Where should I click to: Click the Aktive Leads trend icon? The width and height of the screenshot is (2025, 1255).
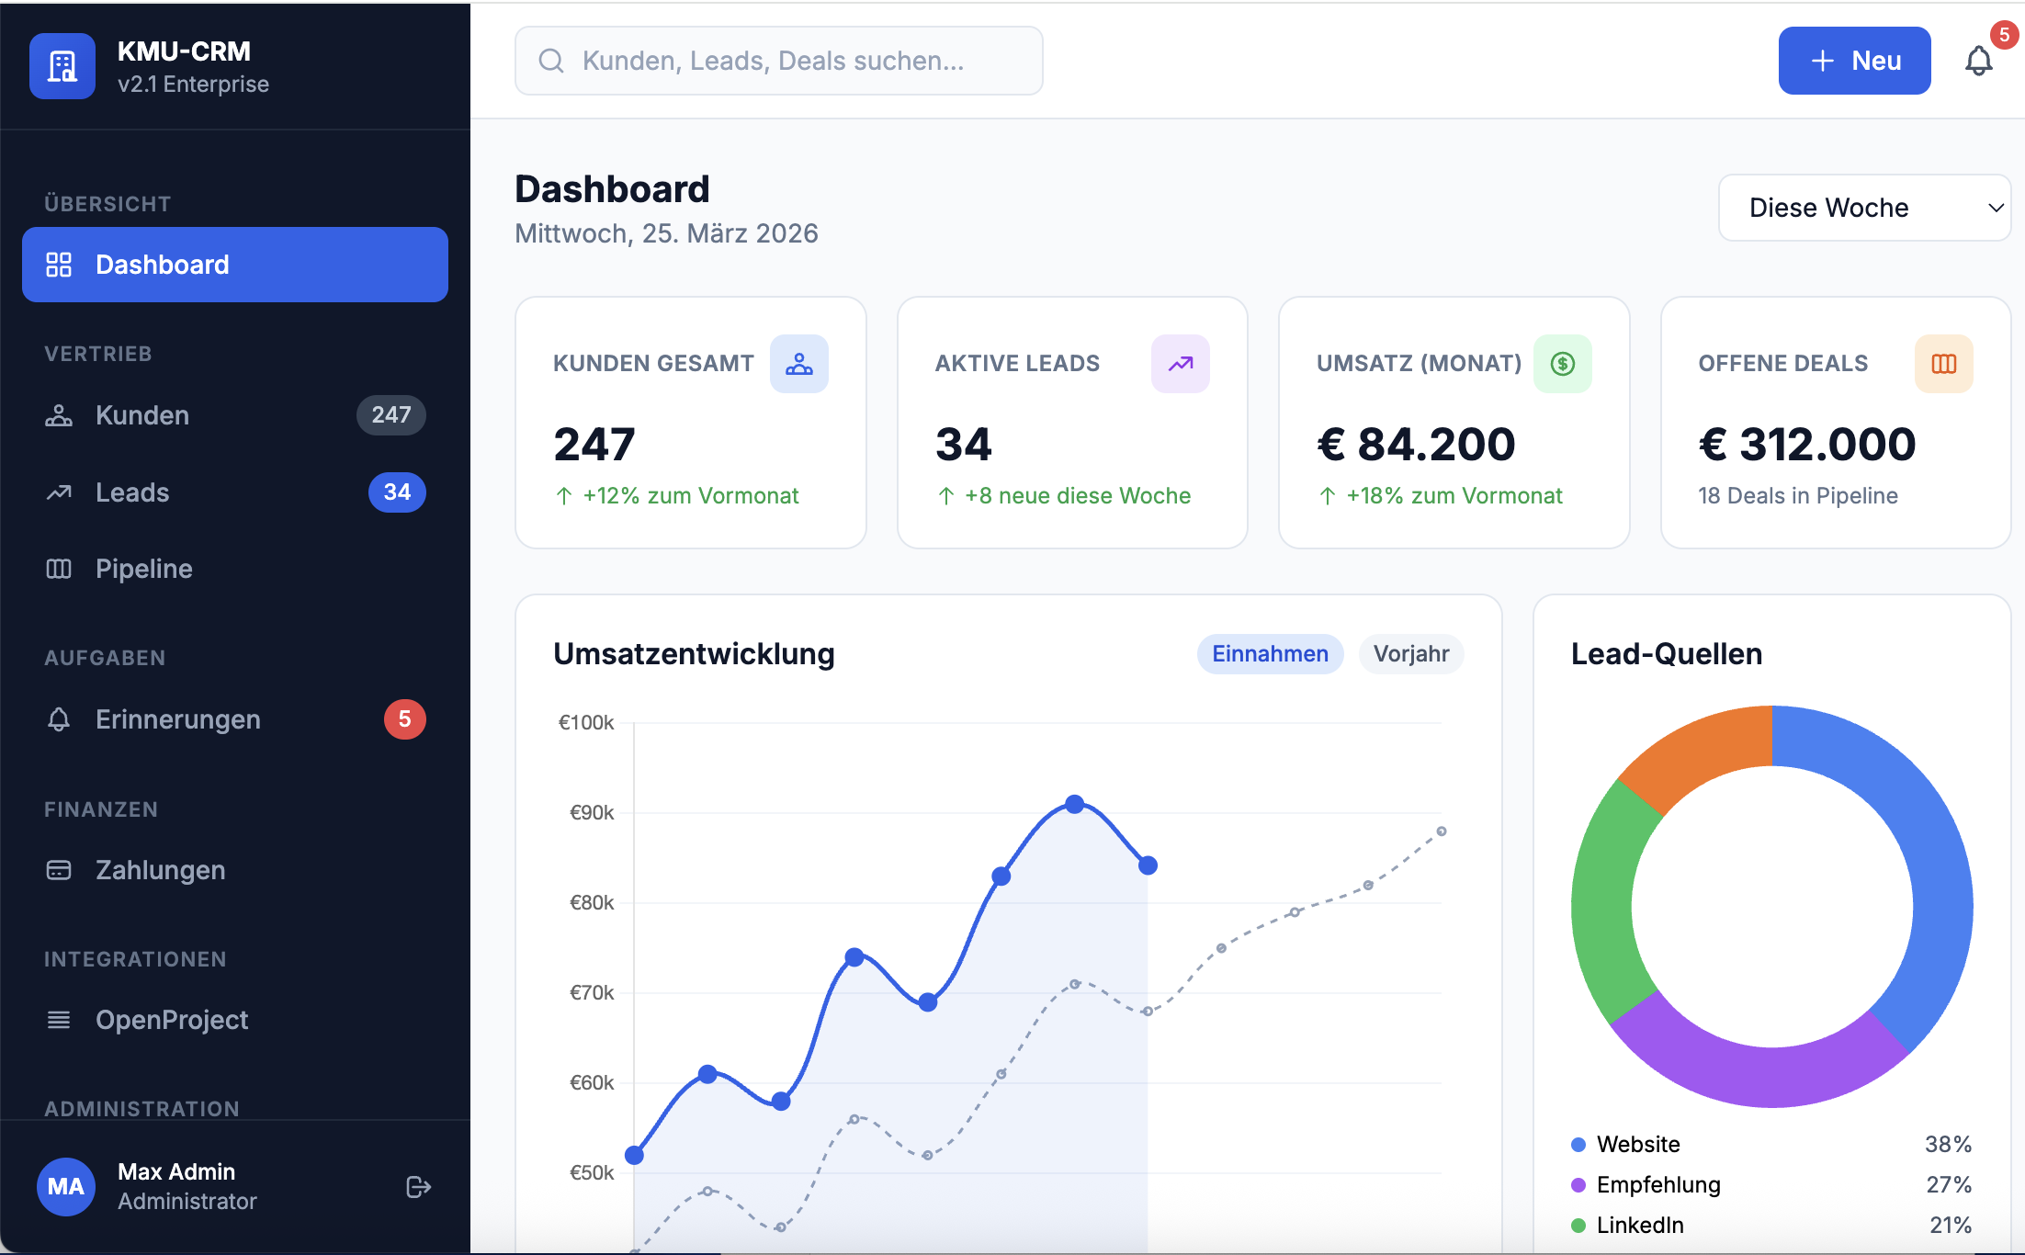(1180, 364)
